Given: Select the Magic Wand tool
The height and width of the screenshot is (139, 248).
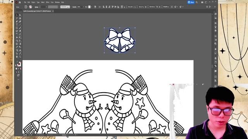Looking at the screenshot, I should 17,18.
